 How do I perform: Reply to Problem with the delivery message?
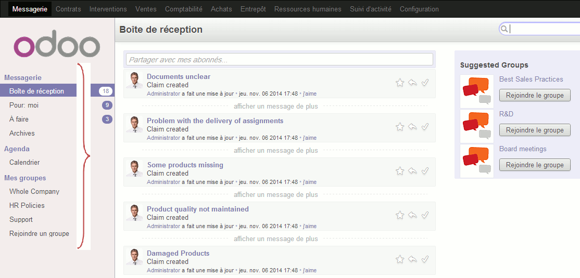click(x=412, y=127)
